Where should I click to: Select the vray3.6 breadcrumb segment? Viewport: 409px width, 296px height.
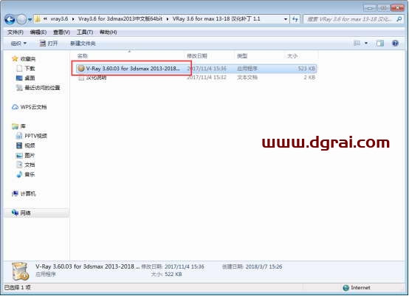[x=59, y=18]
